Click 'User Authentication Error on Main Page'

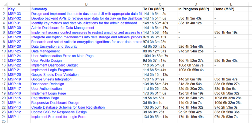tap(62, 56)
